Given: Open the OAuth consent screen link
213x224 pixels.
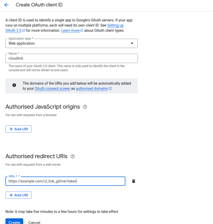Looking at the screenshot, I should pos(52,89).
